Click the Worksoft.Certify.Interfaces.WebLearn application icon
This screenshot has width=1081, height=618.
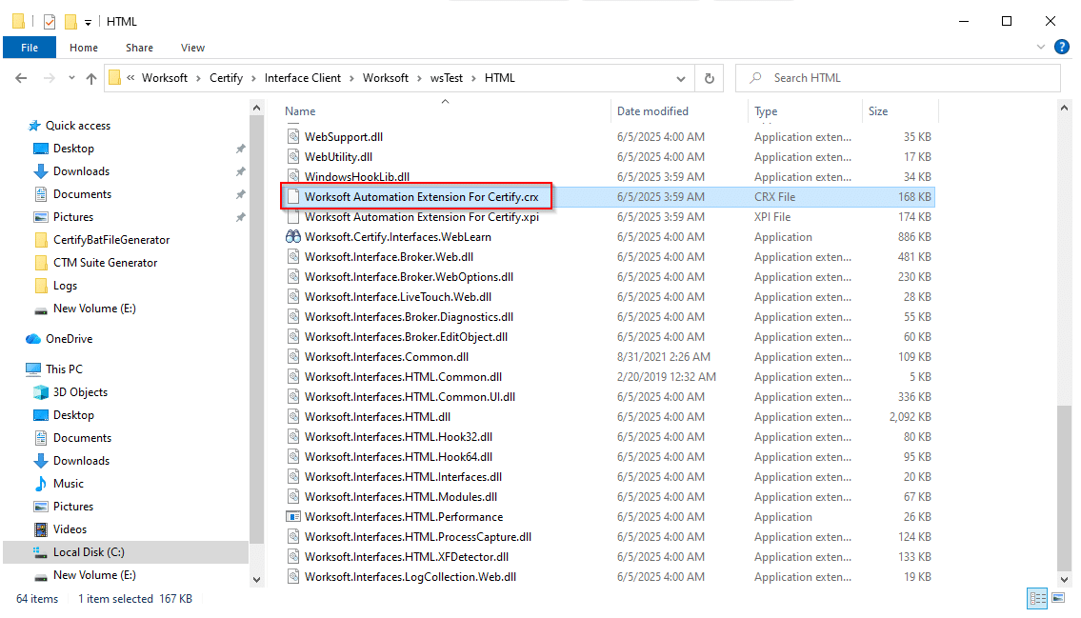293,236
